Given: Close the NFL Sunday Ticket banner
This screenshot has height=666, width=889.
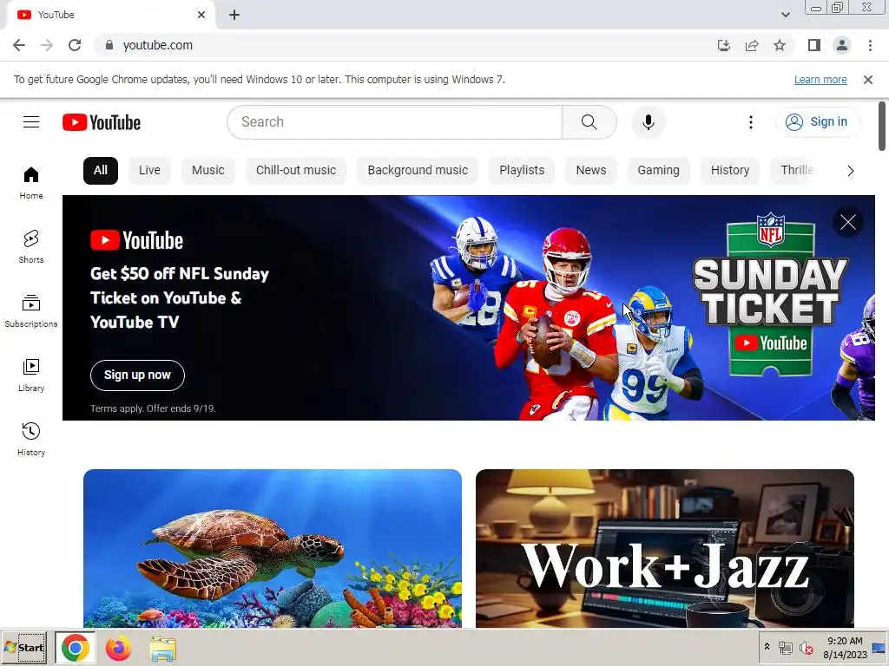Looking at the screenshot, I should (847, 222).
